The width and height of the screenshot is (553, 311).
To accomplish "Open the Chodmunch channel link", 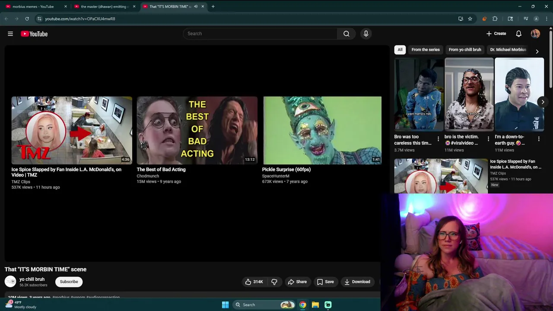I will click(148, 176).
